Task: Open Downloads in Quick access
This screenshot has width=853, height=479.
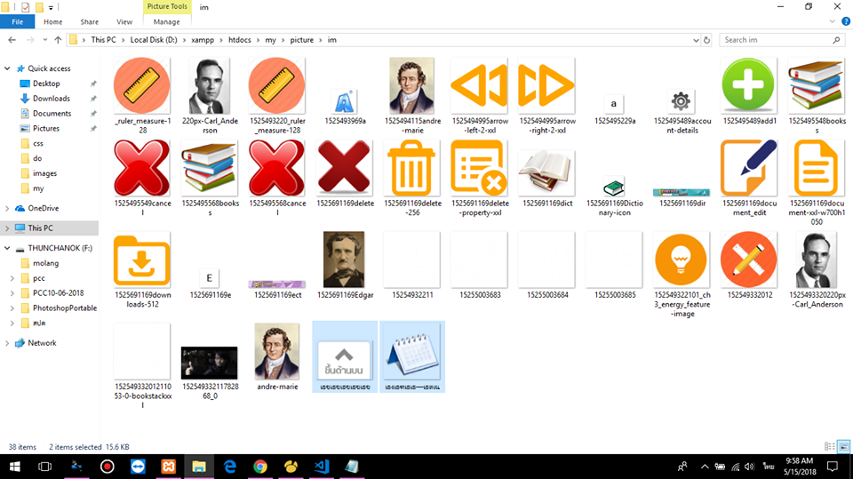Action: click(51, 99)
